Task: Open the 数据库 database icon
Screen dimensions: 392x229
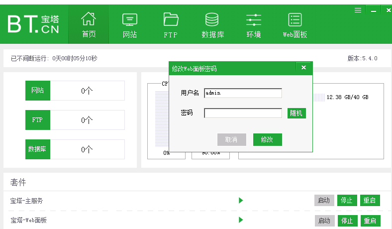Action: tap(212, 25)
